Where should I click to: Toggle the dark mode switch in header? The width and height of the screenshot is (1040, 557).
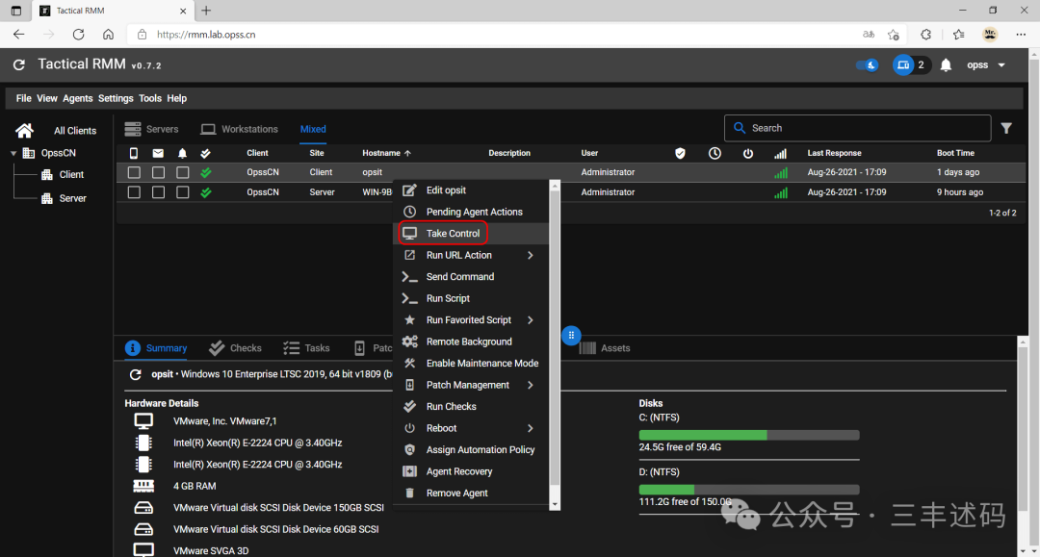[x=867, y=64]
